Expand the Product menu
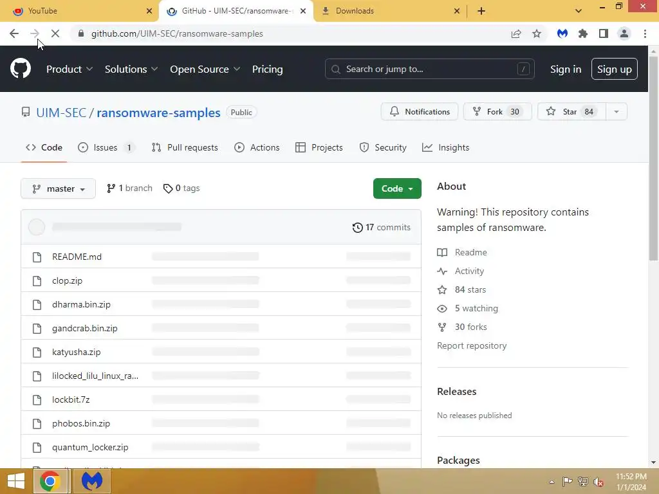This screenshot has height=494, width=659. (70, 69)
